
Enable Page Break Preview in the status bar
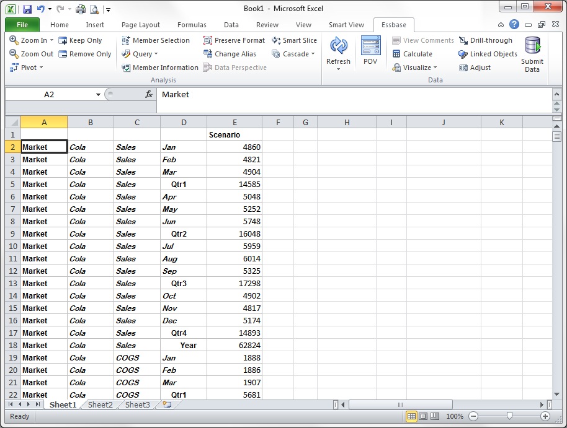[x=435, y=416]
